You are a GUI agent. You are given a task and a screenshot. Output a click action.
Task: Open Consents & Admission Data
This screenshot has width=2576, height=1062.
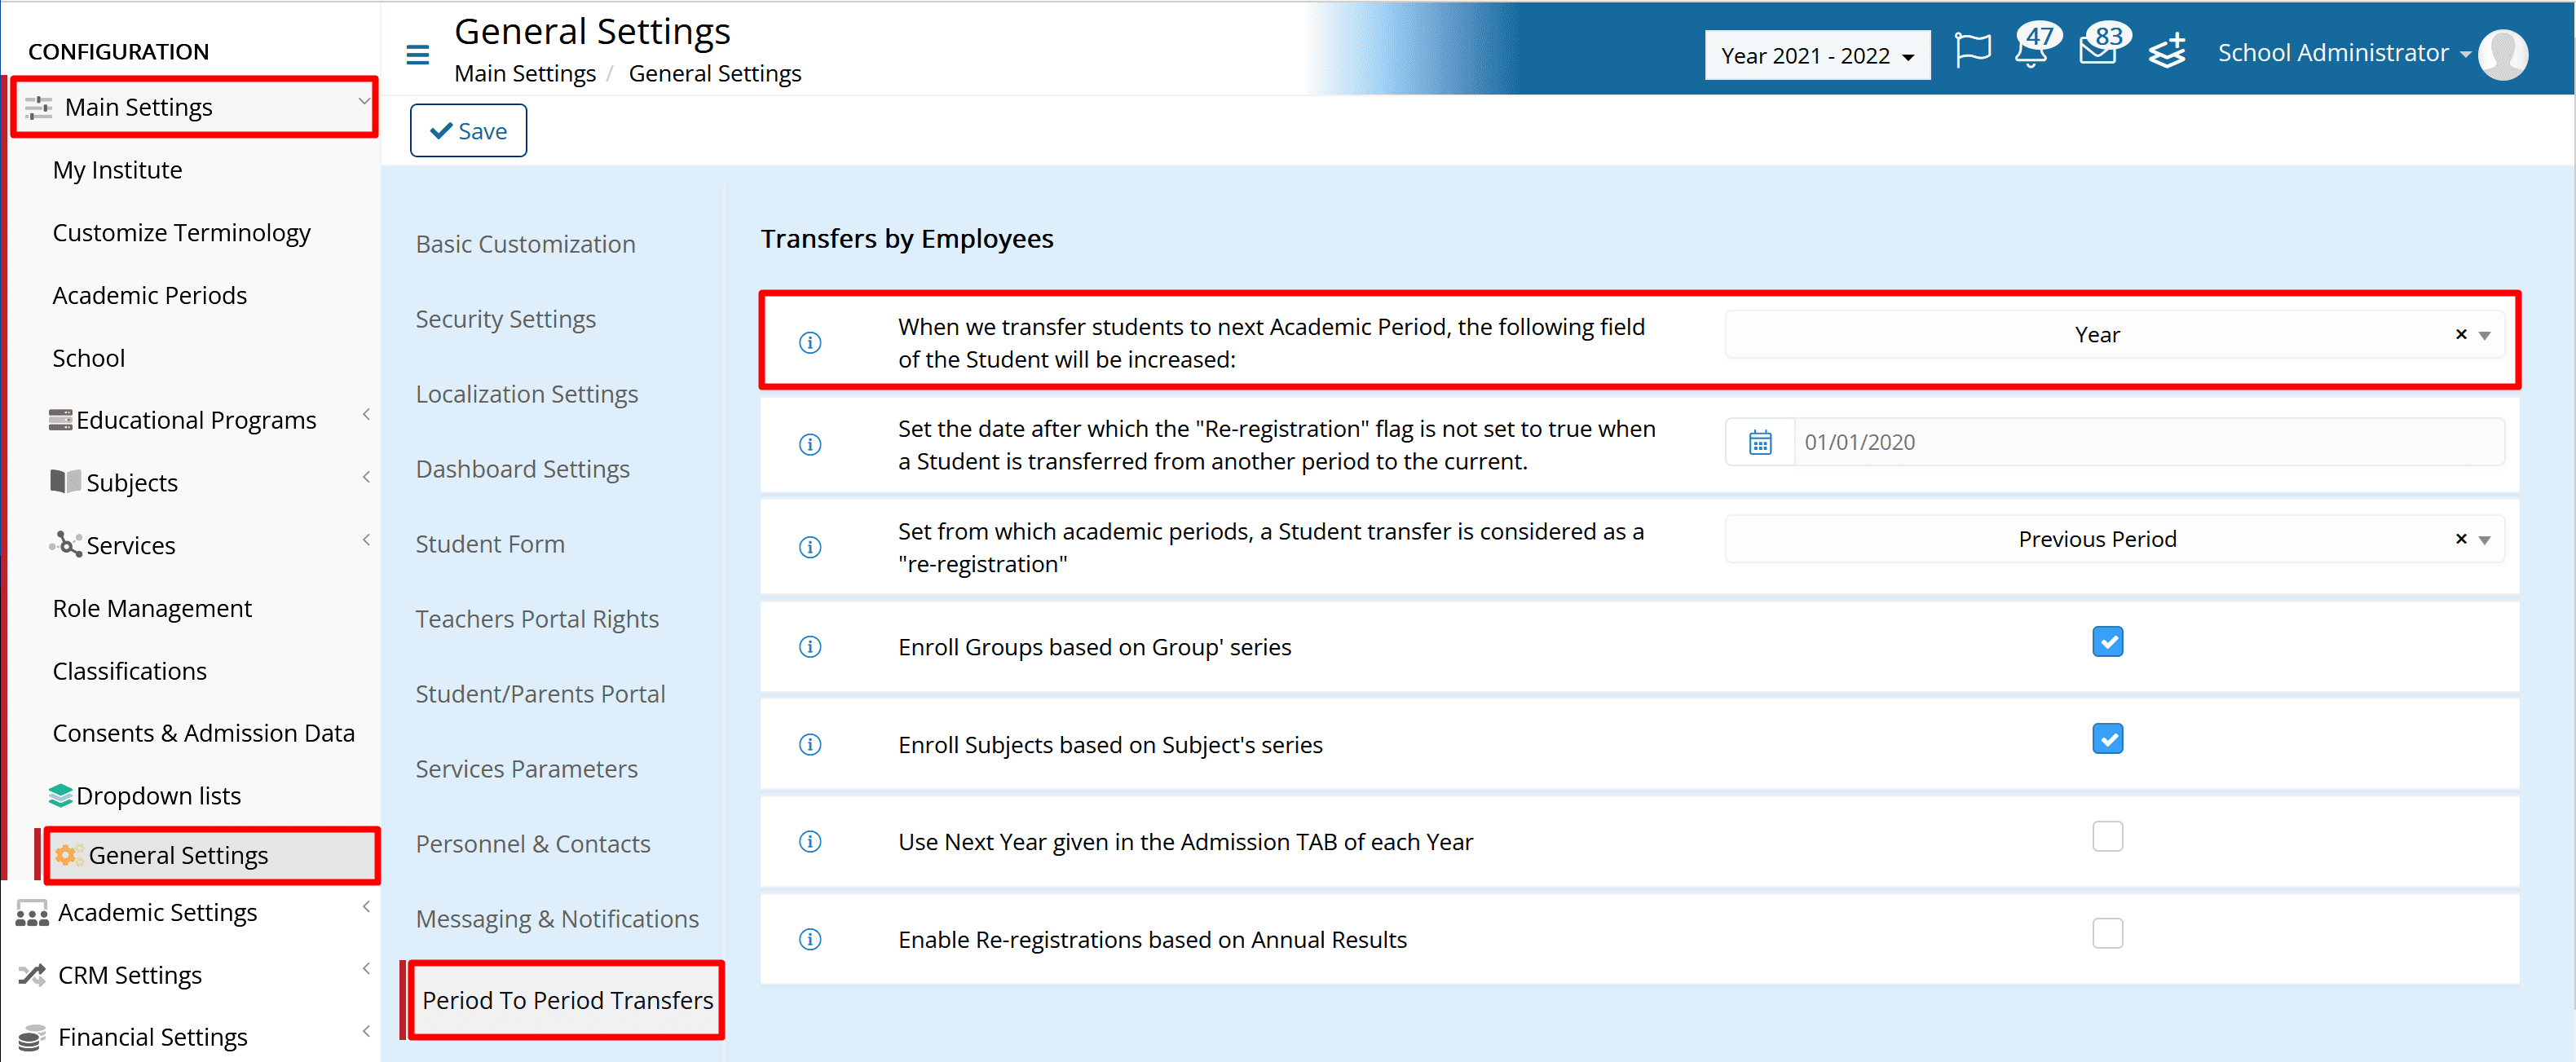click(203, 733)
